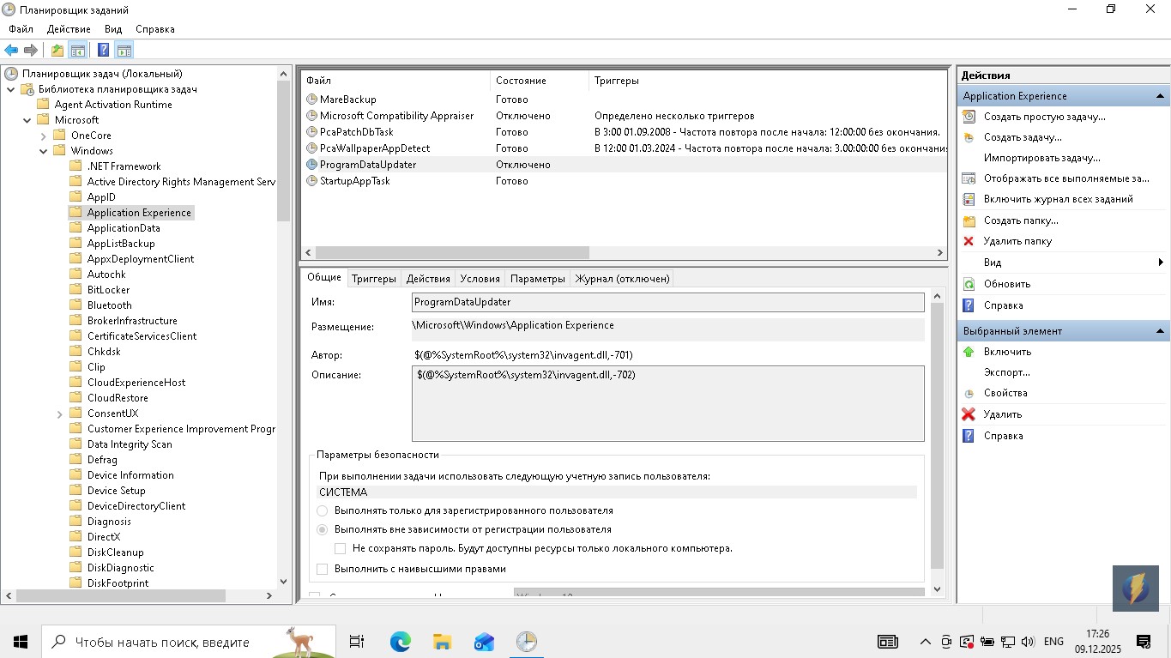
Task: Click the Back arrow toolbar icon
Action: 11,51
